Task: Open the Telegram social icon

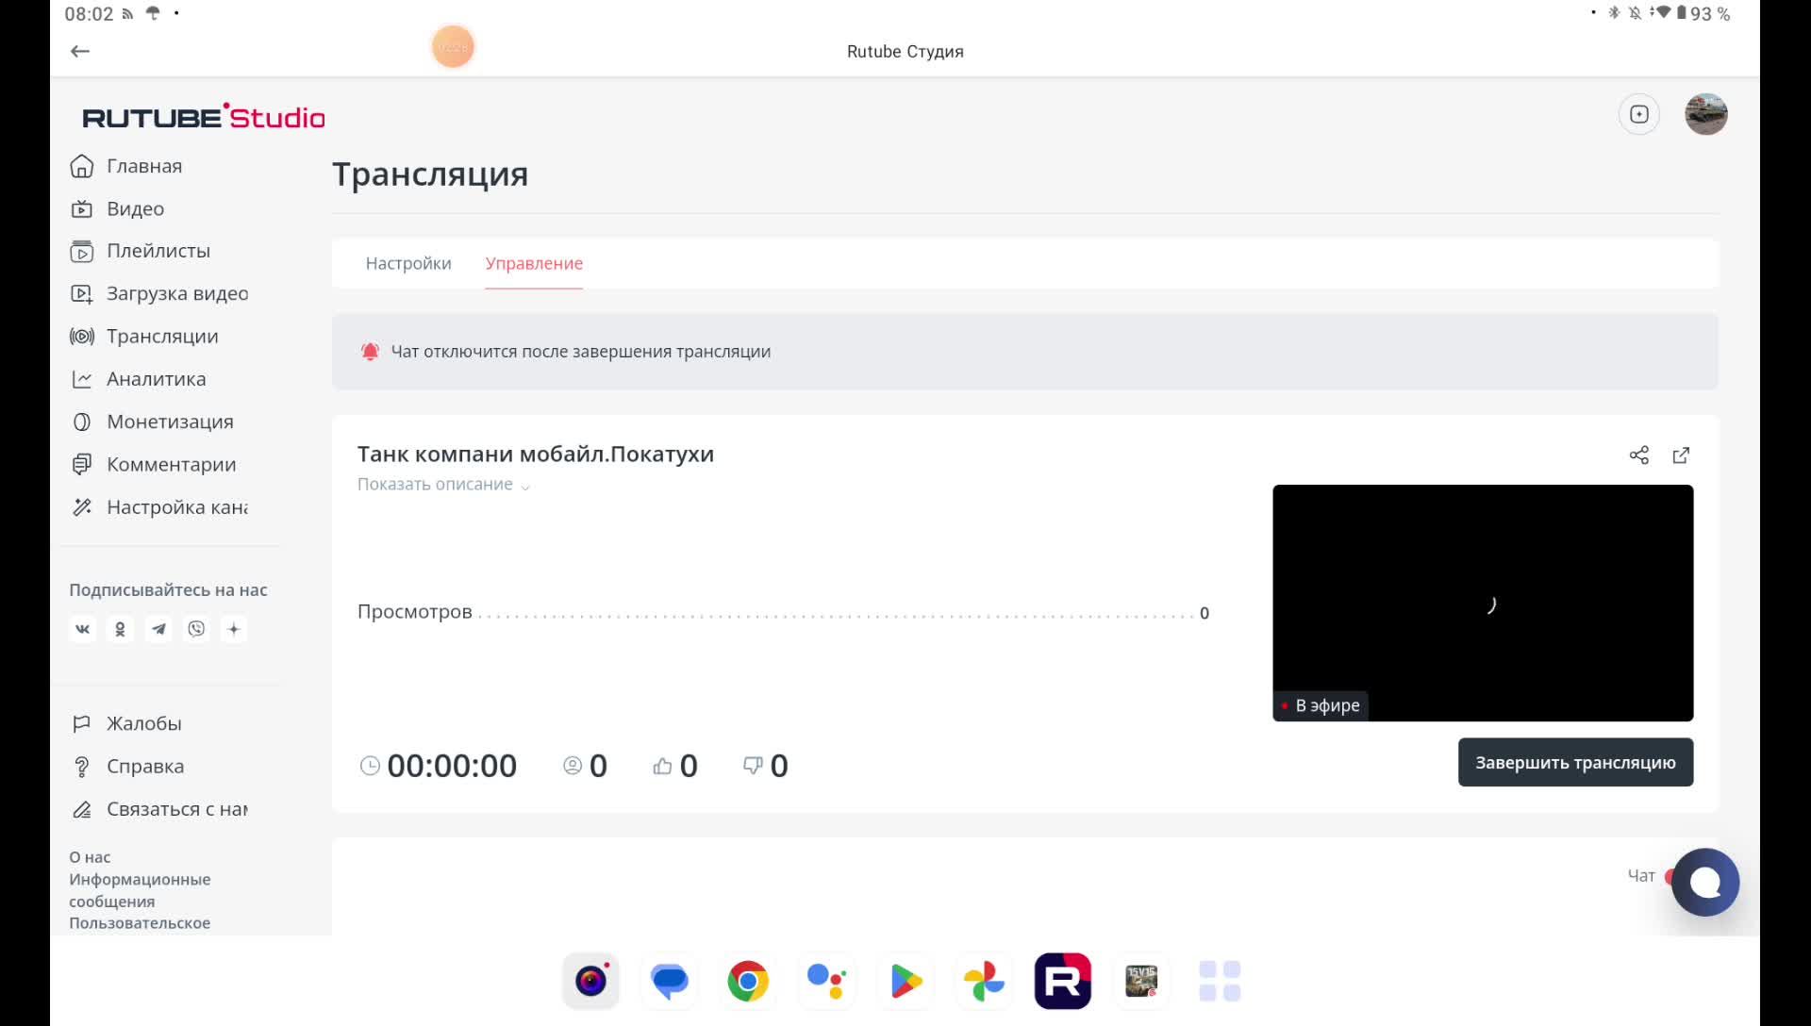Action: tap(158, 629)
